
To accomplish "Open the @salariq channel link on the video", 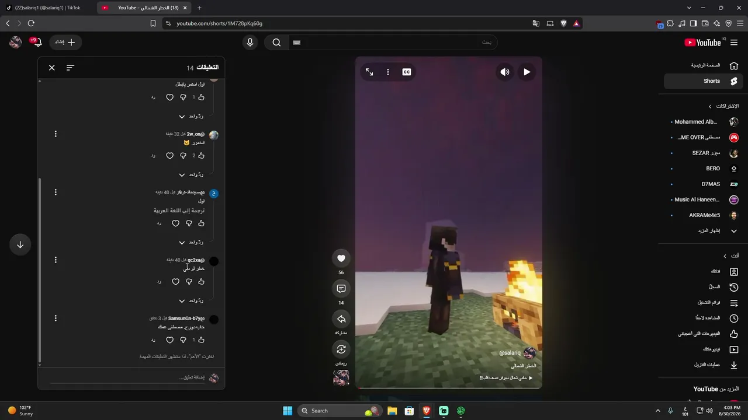I will pos(510,353).
